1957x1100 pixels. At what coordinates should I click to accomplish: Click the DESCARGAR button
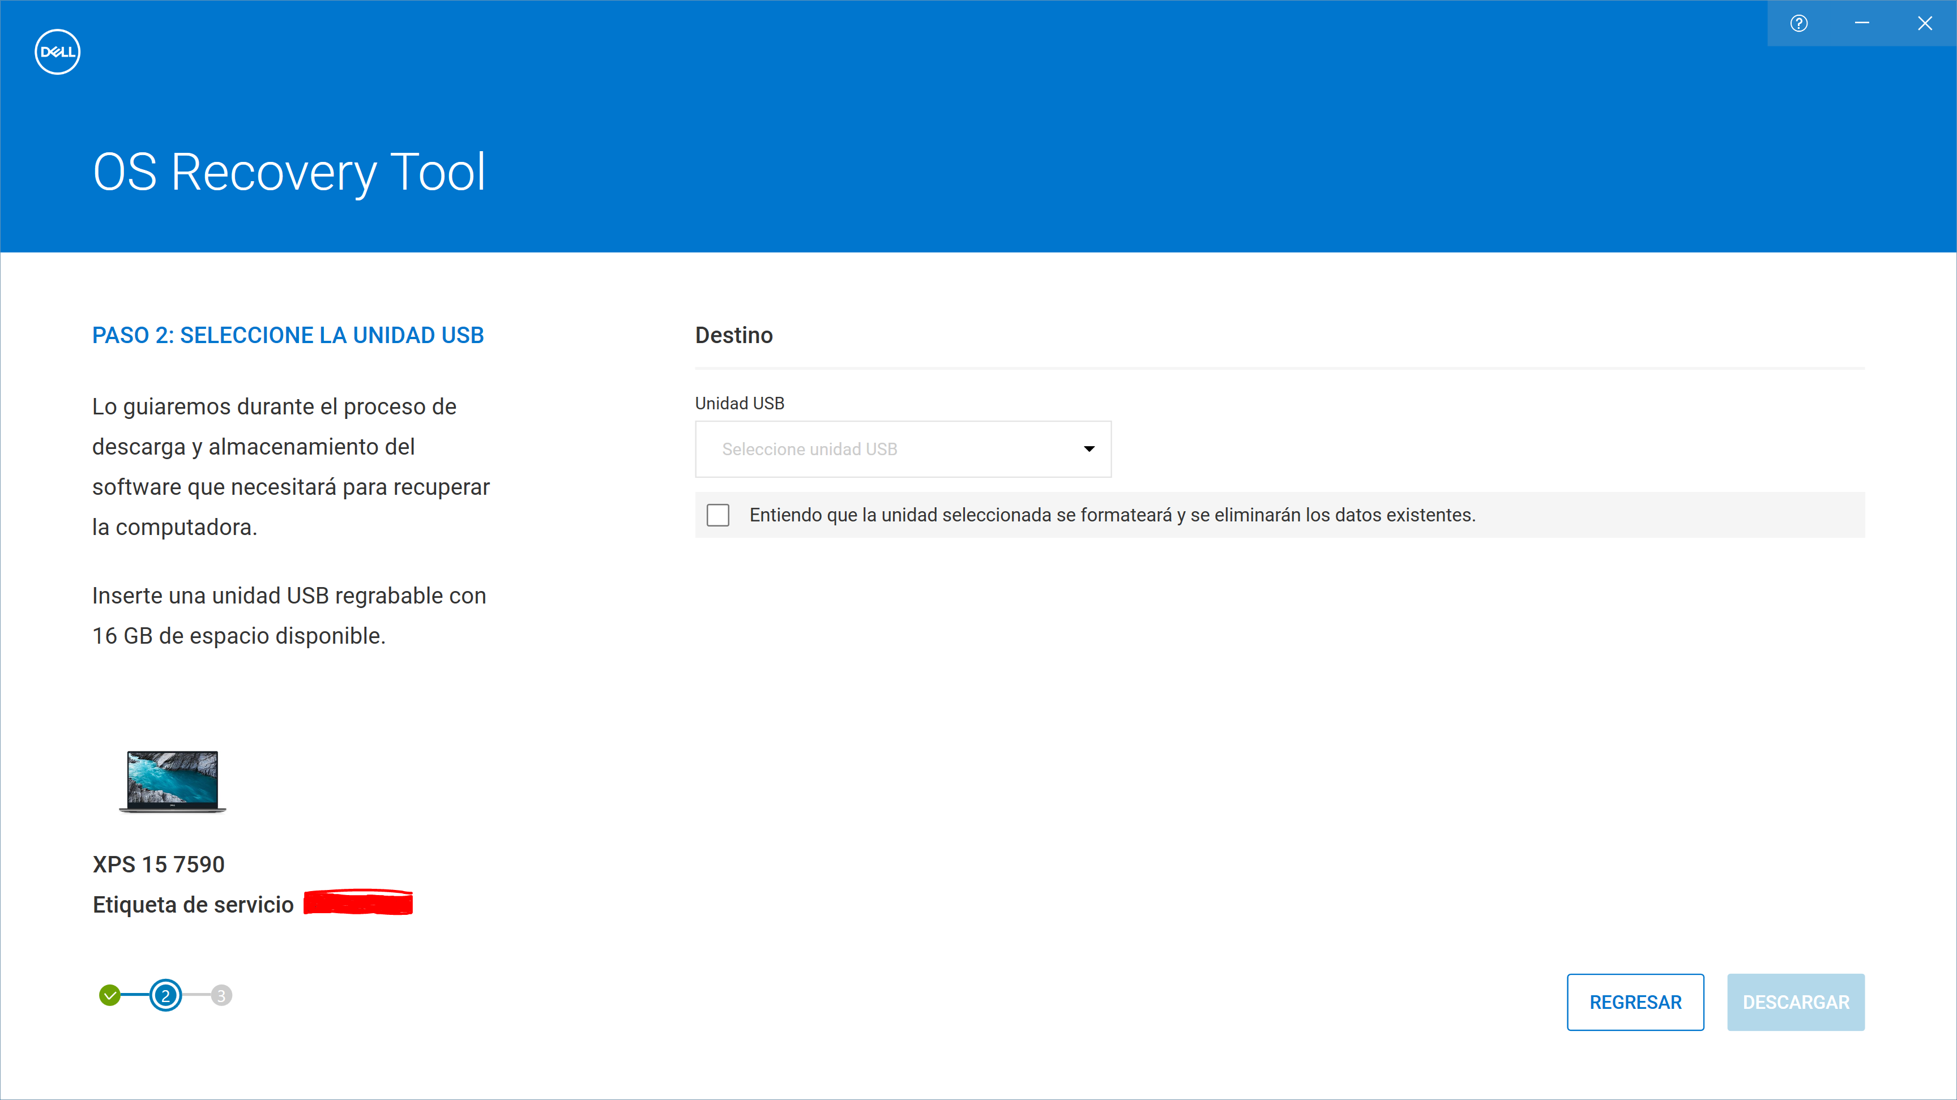pyautogui.click(x=1795, y=1002)
